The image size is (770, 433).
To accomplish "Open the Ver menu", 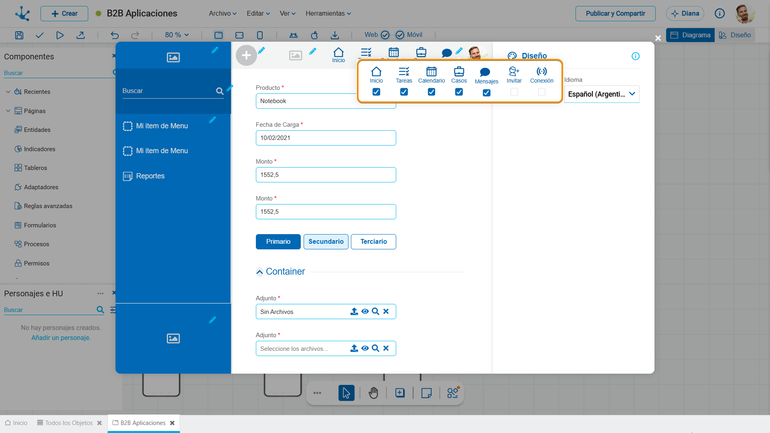I will [288, 14].
